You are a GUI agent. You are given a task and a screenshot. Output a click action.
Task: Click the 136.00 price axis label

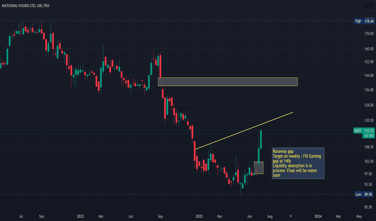pos(369,90)
